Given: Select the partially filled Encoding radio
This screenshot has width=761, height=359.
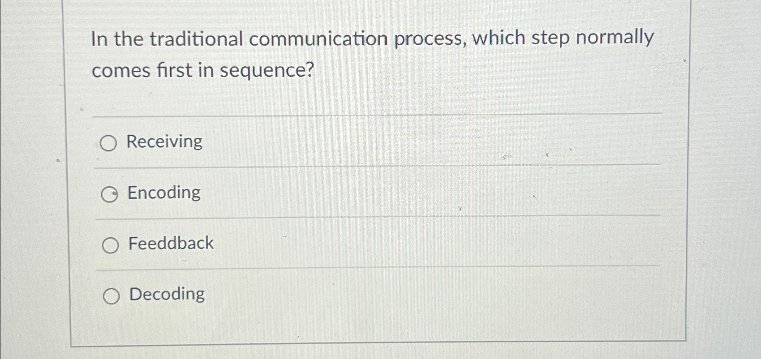Looking at the screenshot, I should [110, 194].
